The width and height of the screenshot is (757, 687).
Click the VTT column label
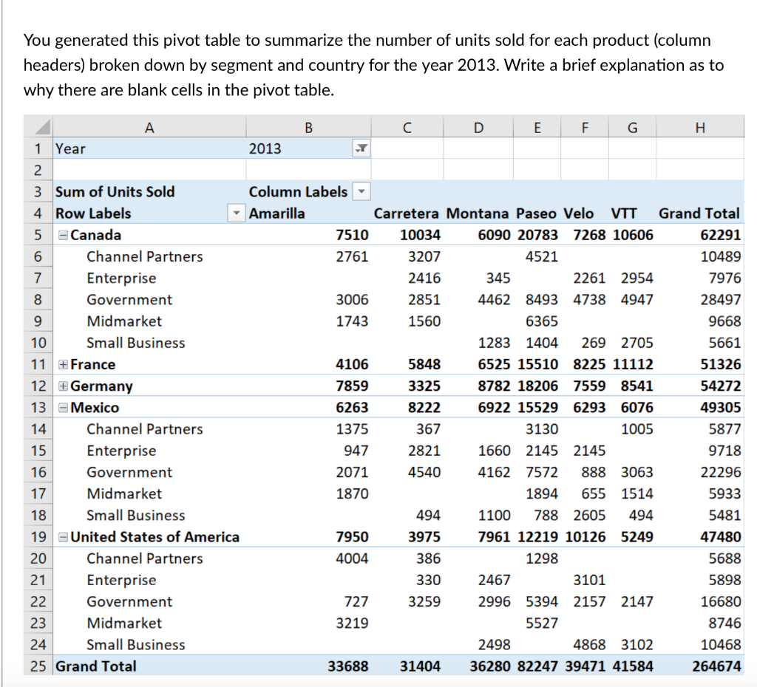point(624,213)
